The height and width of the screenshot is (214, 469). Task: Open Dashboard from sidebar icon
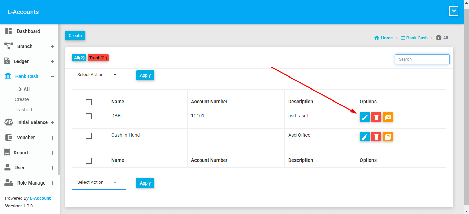9,31
